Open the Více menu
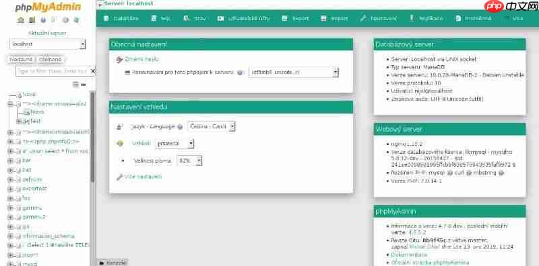539x266 pixels. [514, 19]
